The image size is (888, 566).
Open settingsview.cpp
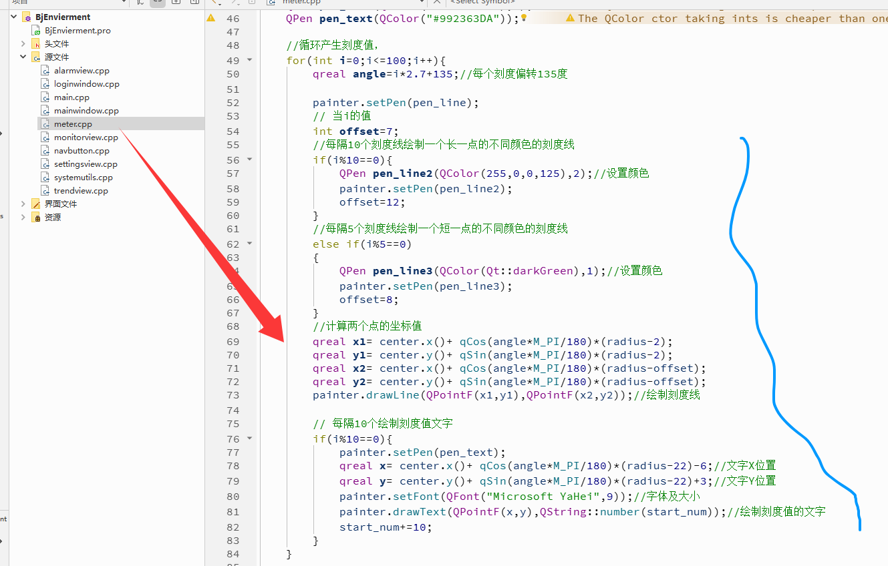[x=86, y=164]
